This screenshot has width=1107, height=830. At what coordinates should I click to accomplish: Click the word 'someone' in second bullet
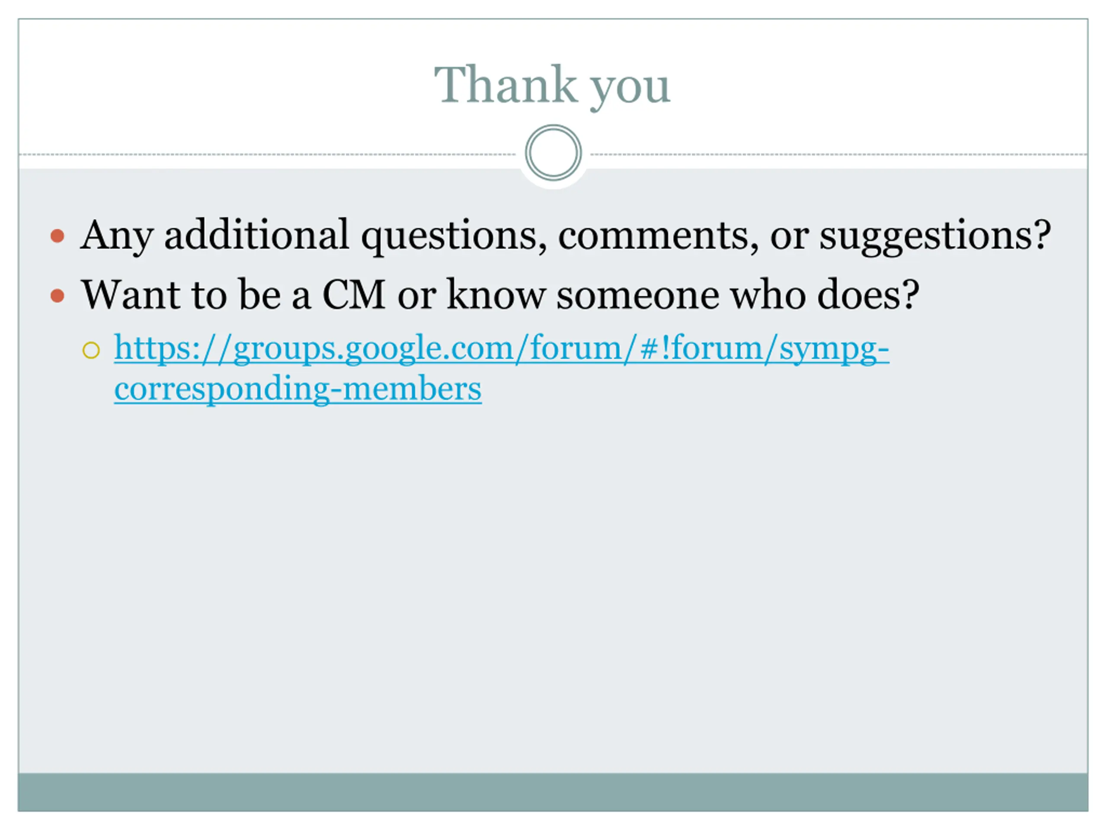[637, 296]
